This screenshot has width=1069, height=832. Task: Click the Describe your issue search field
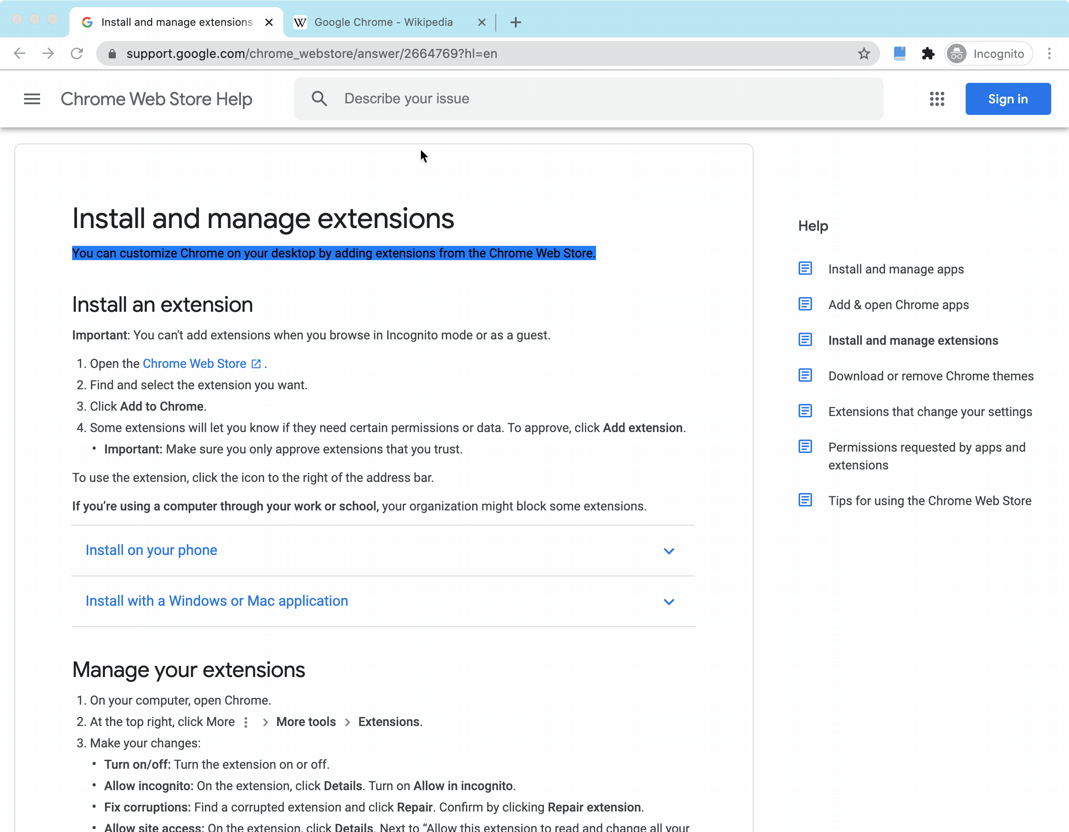[x=588, y=99]
